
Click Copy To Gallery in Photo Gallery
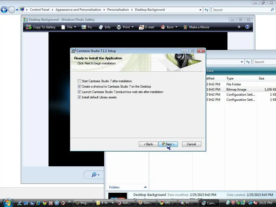click(x=41, y=27)
